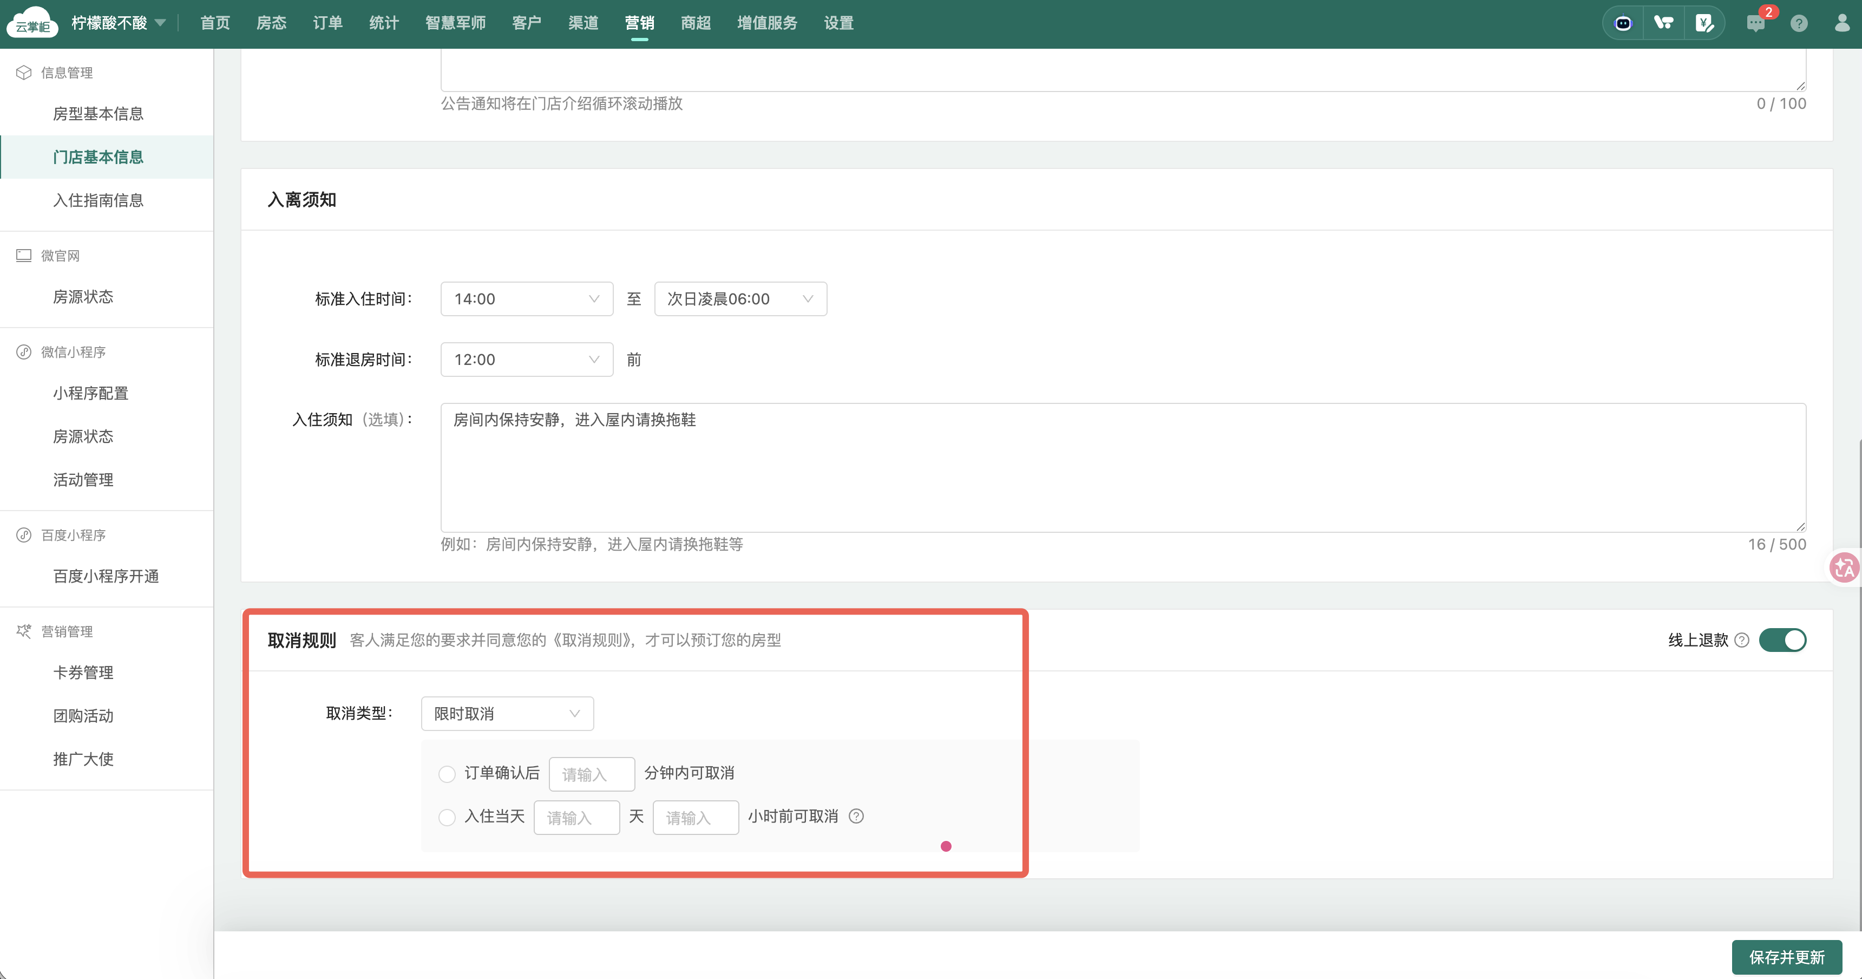Go to 入住指南信息 in the sidebar
Screen dimensions: 1862x979
tap(97, 200)
